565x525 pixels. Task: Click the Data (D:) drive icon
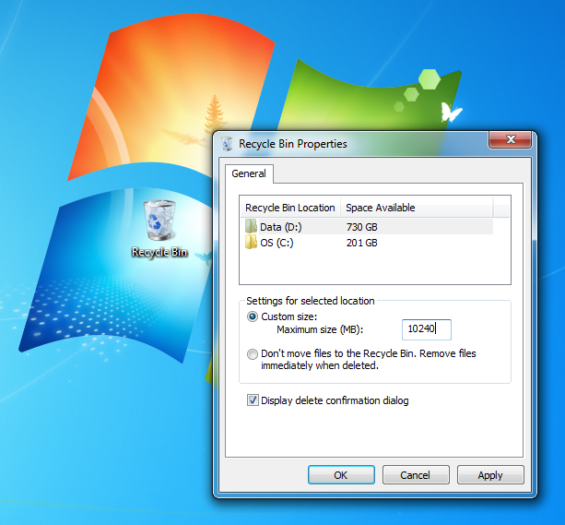tap(251, 227)
